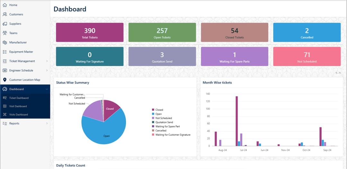Screen dimensions: 347x169
Task: Open the Visit Dashboard submenu item
Action: click(x=18, y=106)
